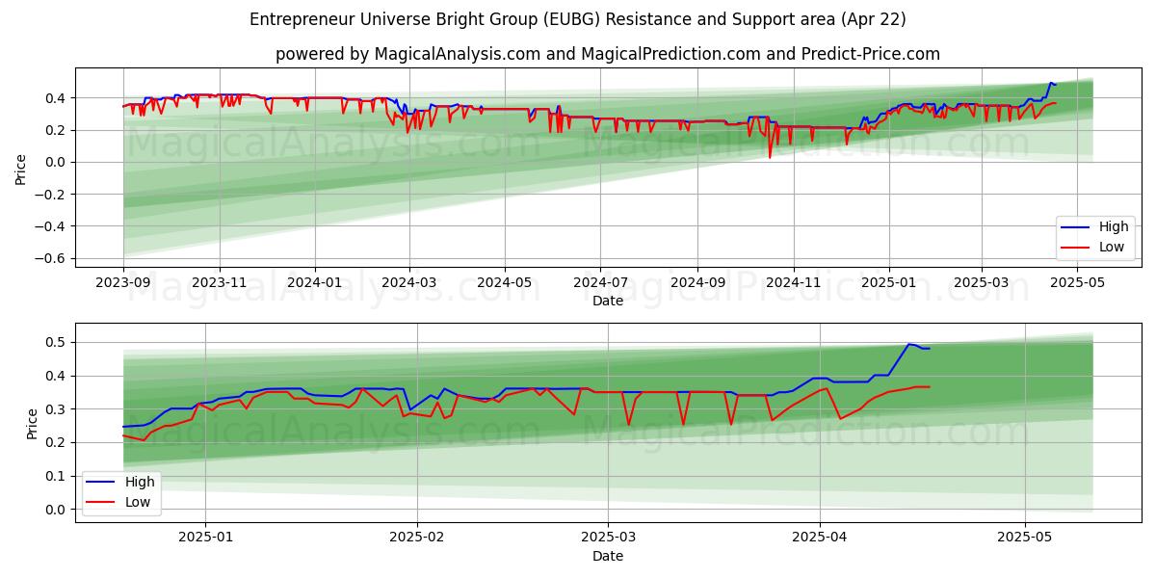Click the 'Price' y-axis label of bottom chart
This screenshot has height=578, width=1156.
[32, 423]
